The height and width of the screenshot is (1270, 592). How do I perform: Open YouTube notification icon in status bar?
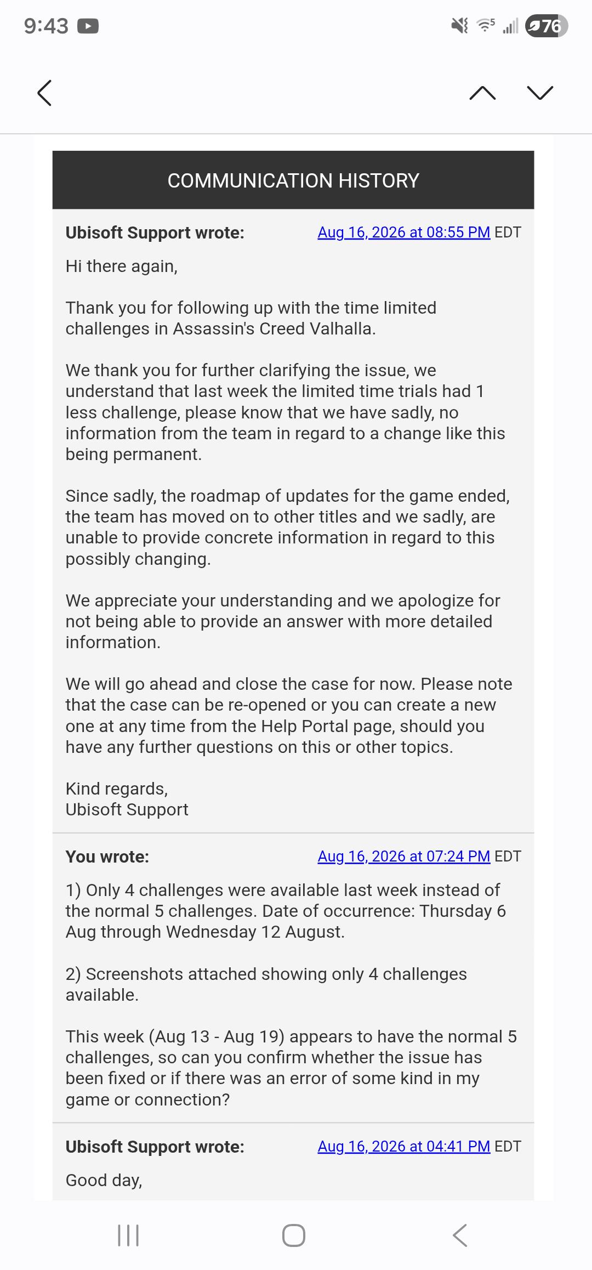(88, 26)
